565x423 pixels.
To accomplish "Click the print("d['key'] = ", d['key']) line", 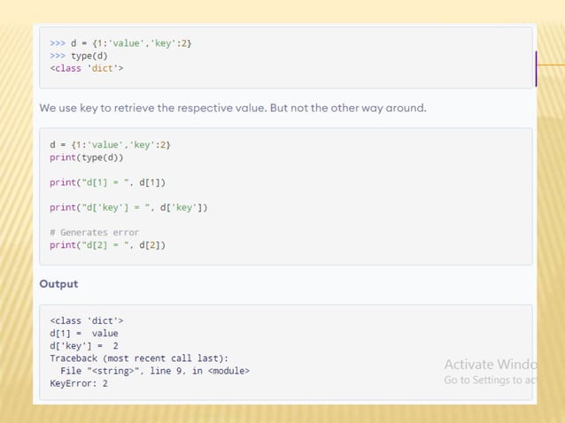I will point(128,208).
